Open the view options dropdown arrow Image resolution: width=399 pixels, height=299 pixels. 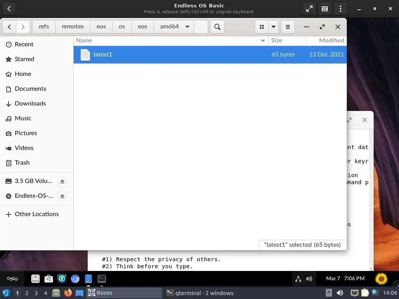tap(274, 27)
